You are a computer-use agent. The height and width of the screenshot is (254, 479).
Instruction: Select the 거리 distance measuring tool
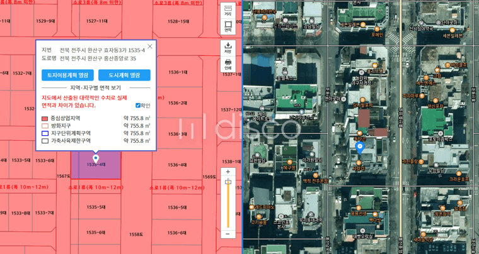pos(228,10)
